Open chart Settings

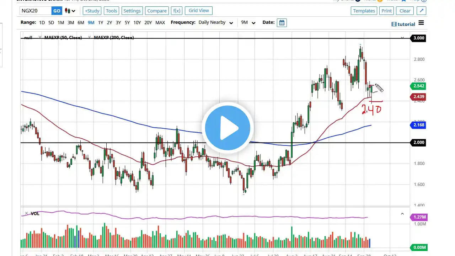pos(132,11)
